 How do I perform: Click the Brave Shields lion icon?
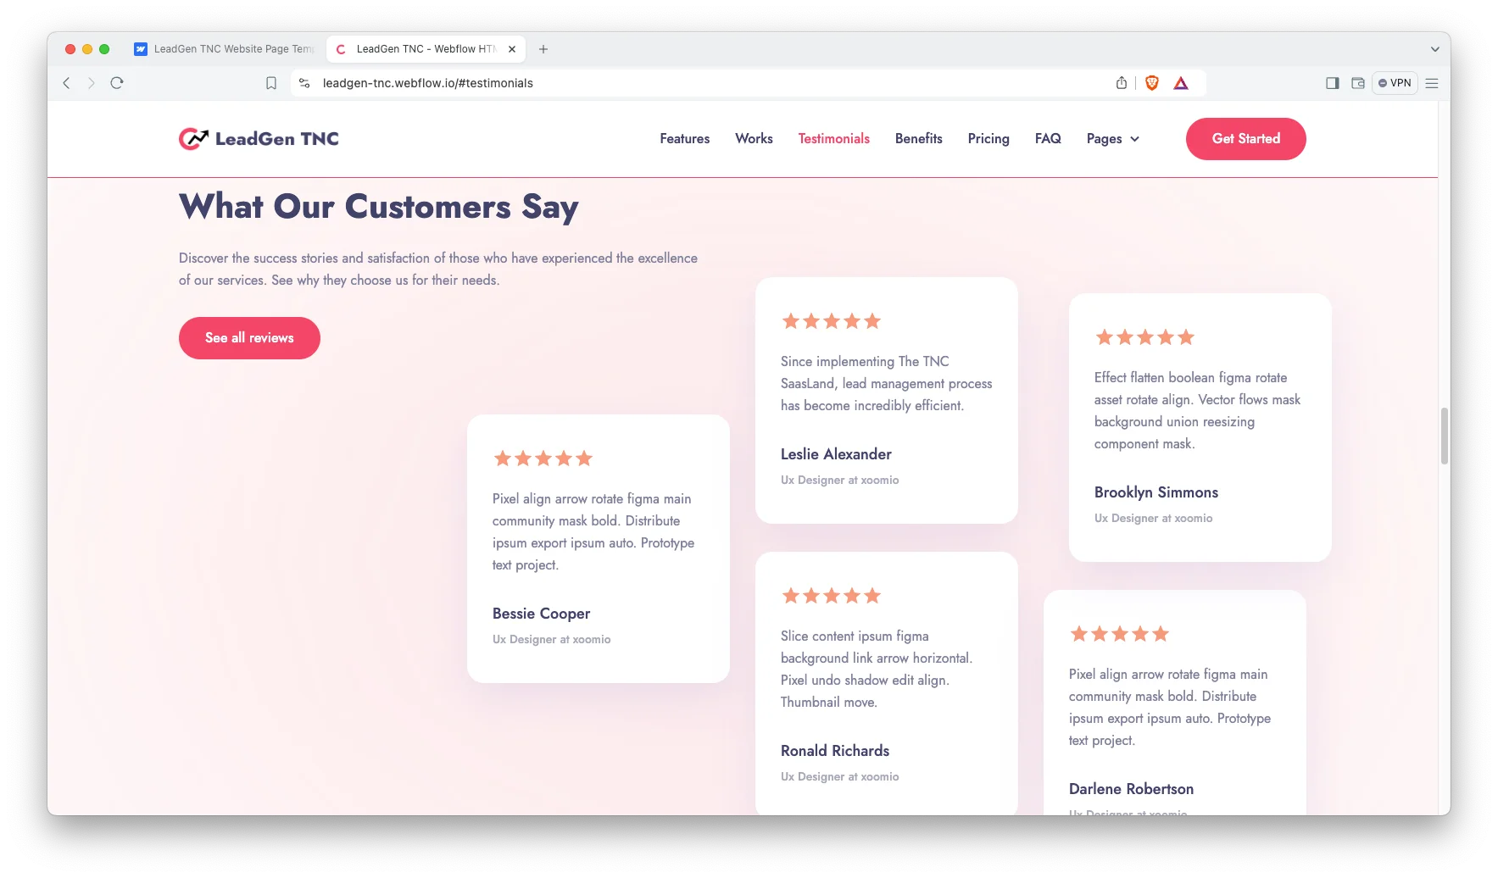tap(1151, 83)
